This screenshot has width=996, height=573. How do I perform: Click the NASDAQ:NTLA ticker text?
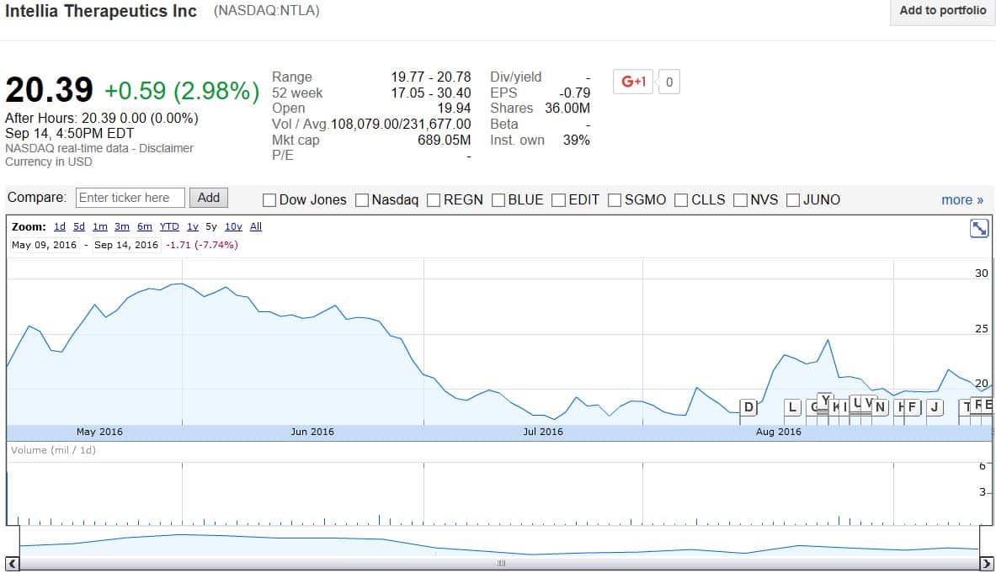[267, 11]
